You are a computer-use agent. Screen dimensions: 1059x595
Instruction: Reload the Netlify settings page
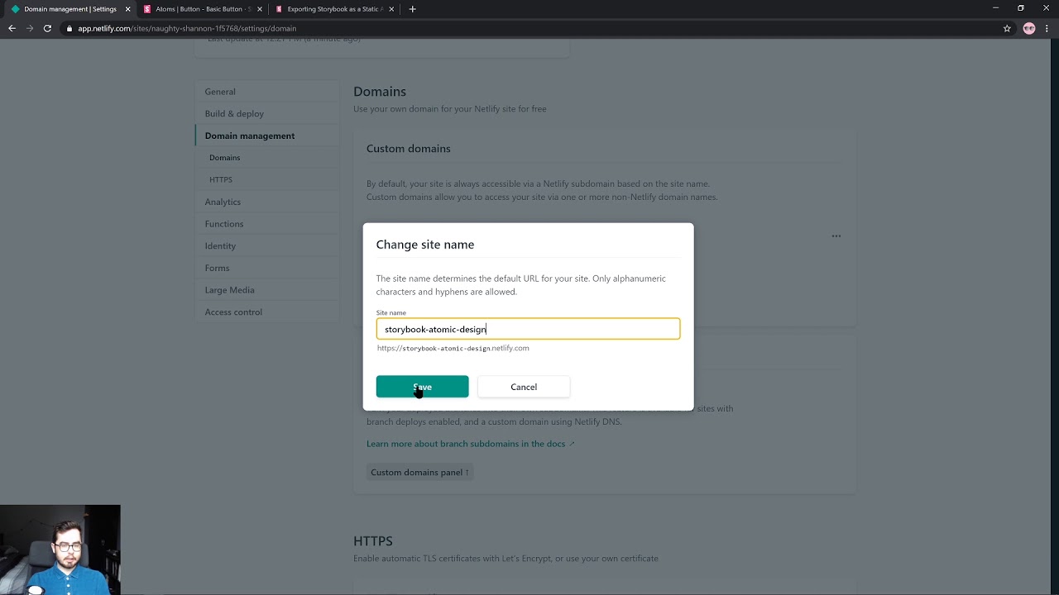coord(47,28)
